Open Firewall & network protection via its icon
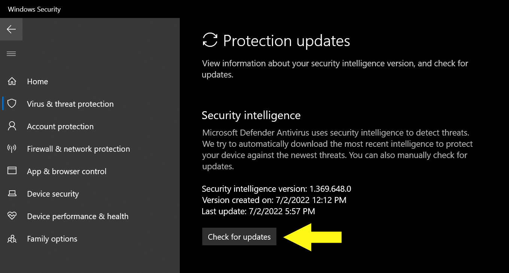Screen dimensions: 509x273 (12, 149)
